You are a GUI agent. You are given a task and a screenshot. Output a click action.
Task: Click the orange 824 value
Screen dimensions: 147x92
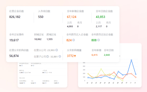coord(69,40)
